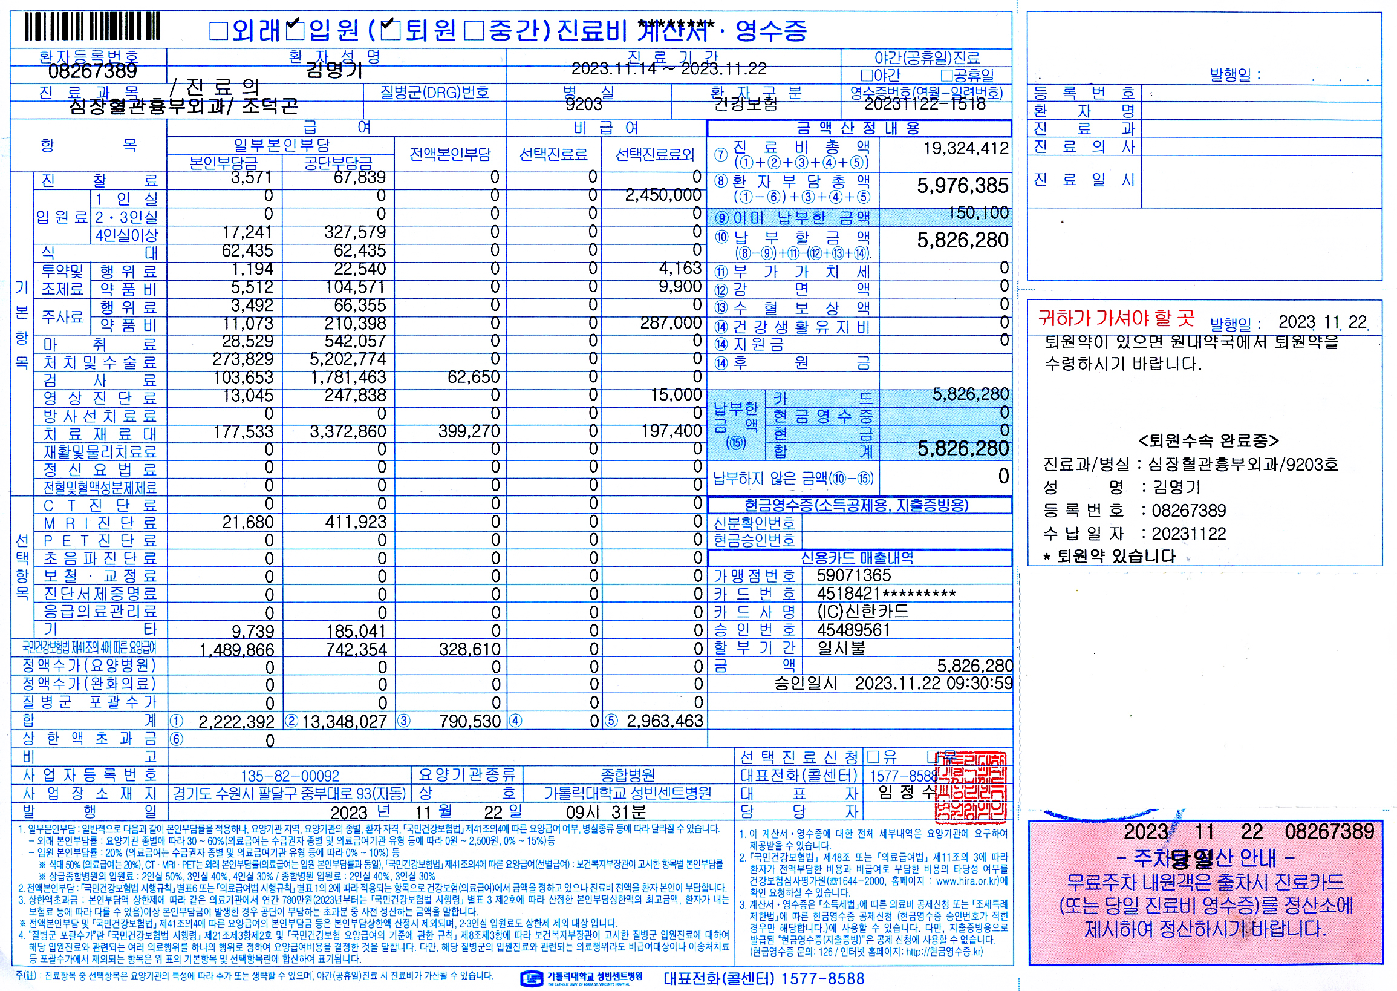Screen dimensions: 1397x991
Task: Check the 야간 checkbox
Action: 867,76
